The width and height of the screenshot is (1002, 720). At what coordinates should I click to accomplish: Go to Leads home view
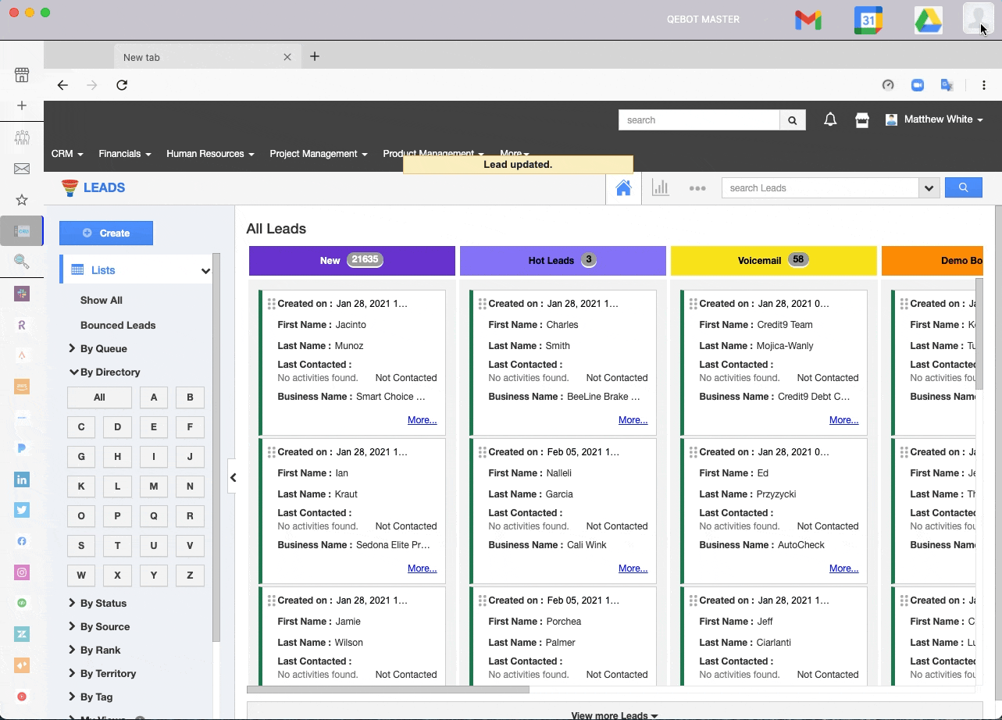pos(623,188)
